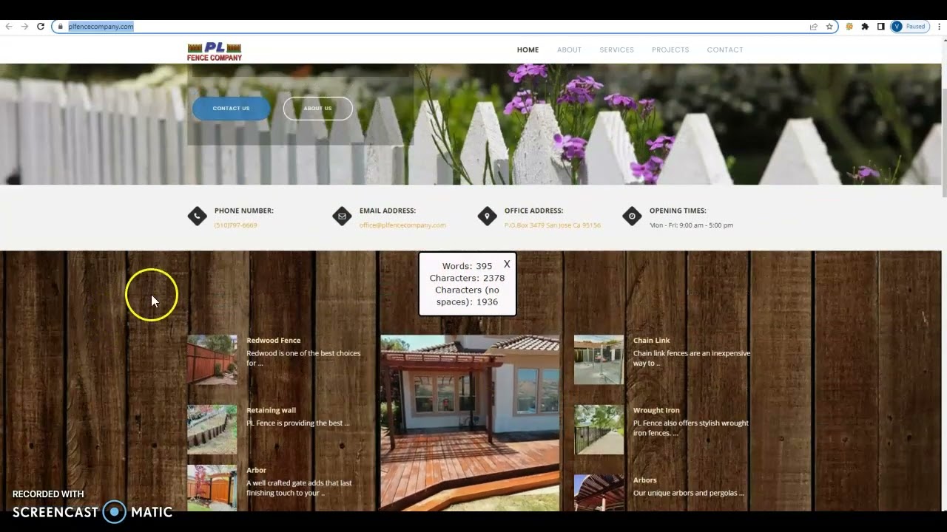Select the HOME navigation item
Viewport: 947px width, 532px height.
[528, 50]
